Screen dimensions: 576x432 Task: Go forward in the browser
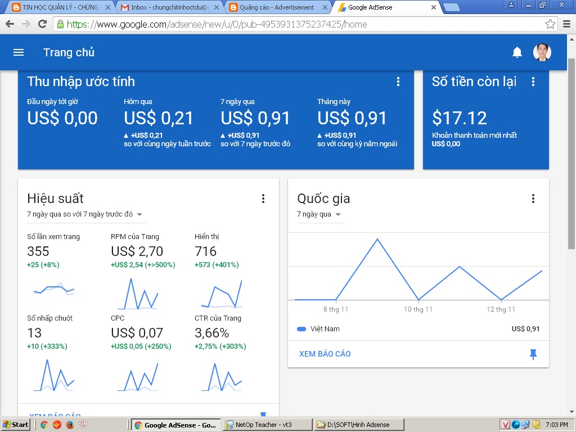pyautogui.click(x=26, y=24)
